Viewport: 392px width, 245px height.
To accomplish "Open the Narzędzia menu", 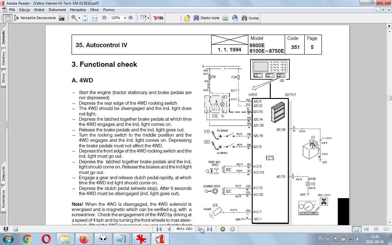I will point(78,10).
